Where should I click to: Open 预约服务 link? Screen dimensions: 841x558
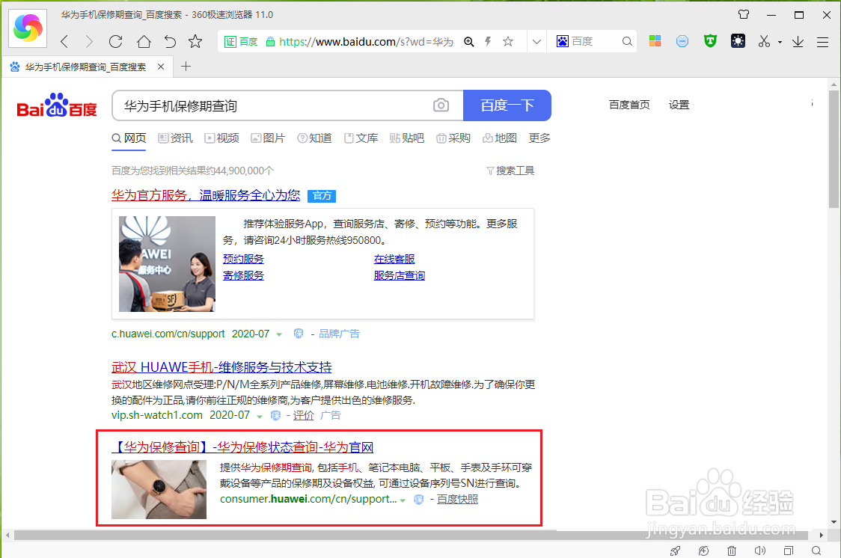[x=243, y=259]
